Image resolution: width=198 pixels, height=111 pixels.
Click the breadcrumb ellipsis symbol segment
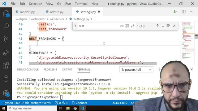(x=94, y=19)
